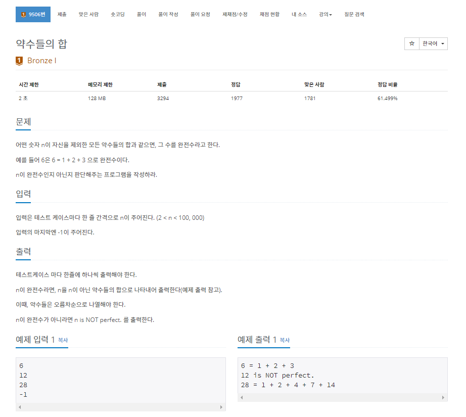Image resolution: width=466 pixels, height=417 pixels.
Task: Click the memory limit value 128 MB
Action: click(x=97, y=99)
